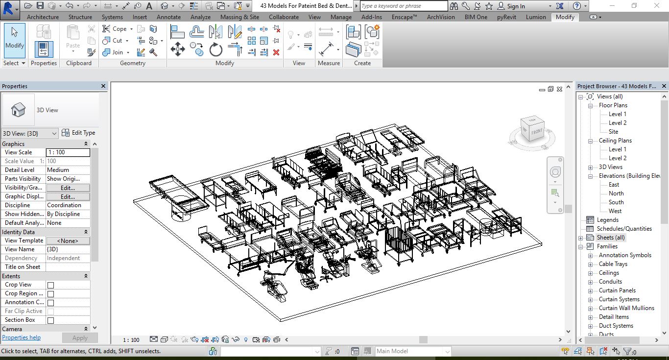The image size is (669, 360).
Task: Open the Join dropdown arrow
Action: tap(128, 52)
